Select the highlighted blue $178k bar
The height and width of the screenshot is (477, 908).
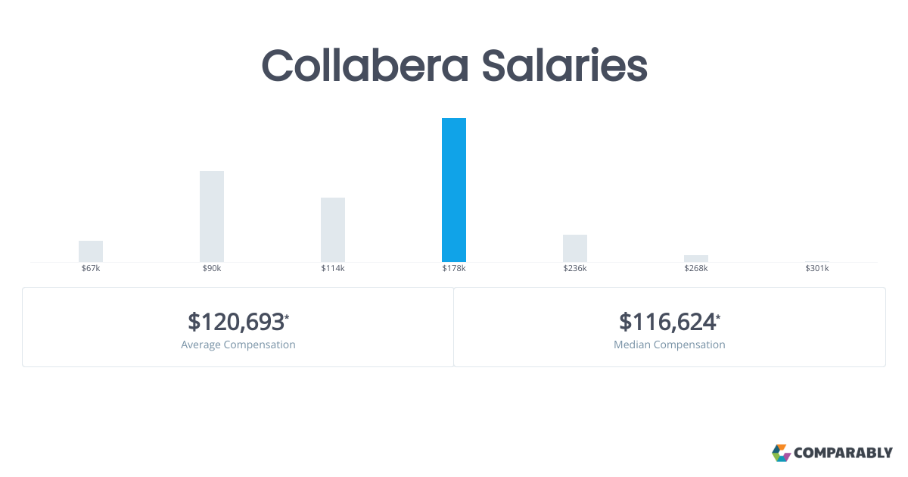pos(454,190)
